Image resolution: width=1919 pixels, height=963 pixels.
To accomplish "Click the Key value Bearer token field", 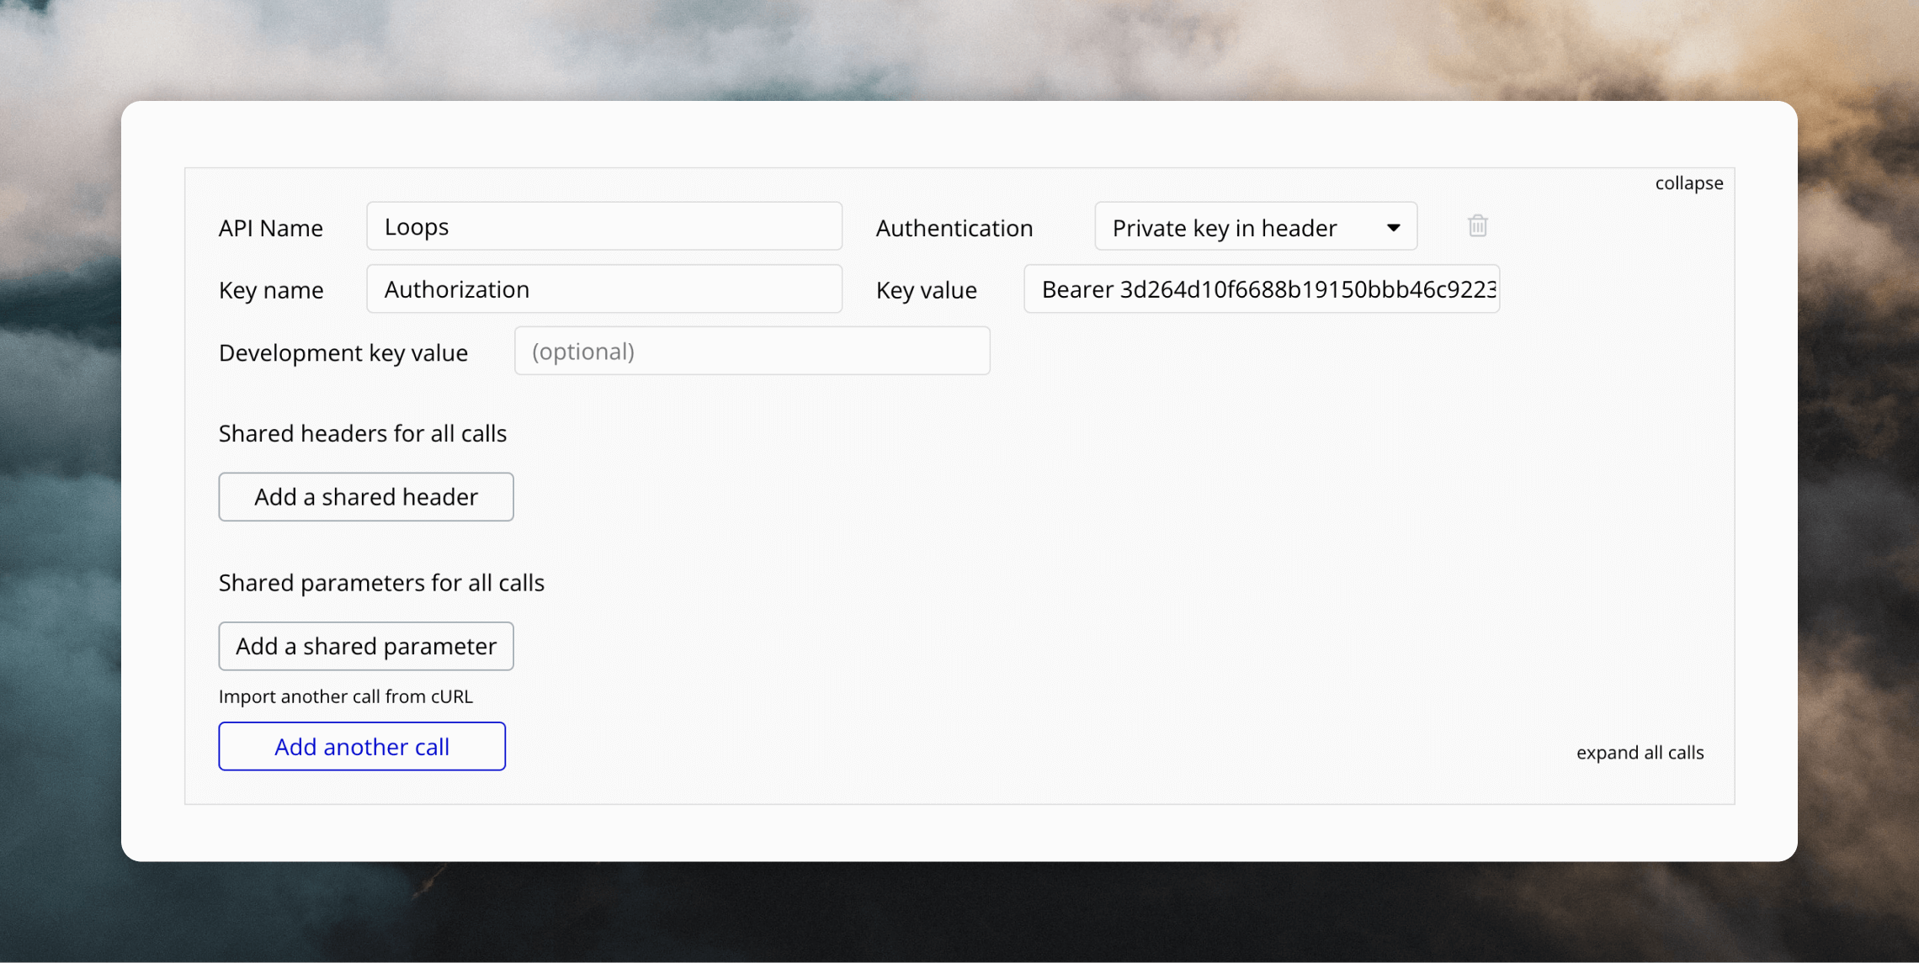I will [1262, 289].
